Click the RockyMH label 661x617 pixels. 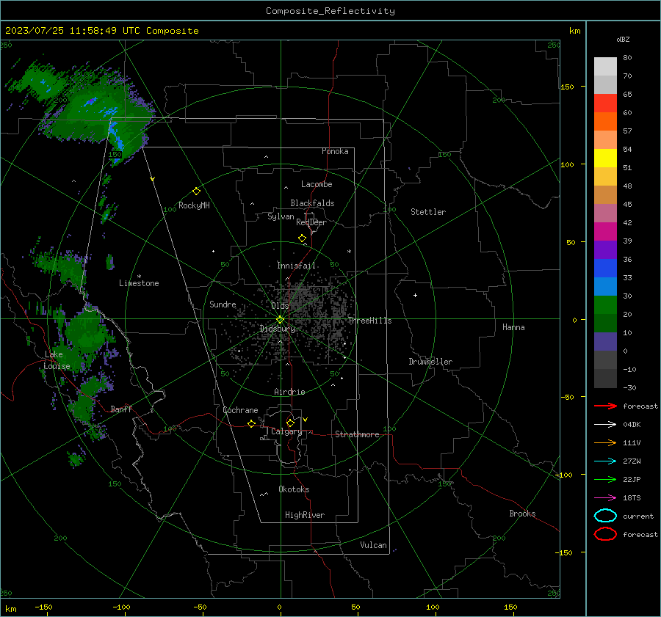(x=194, y=205)
